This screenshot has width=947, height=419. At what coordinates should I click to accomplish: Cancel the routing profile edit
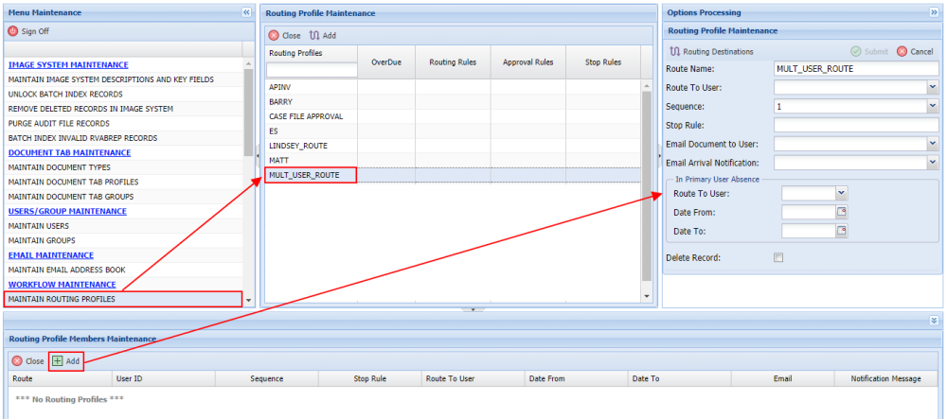[915, 52]
